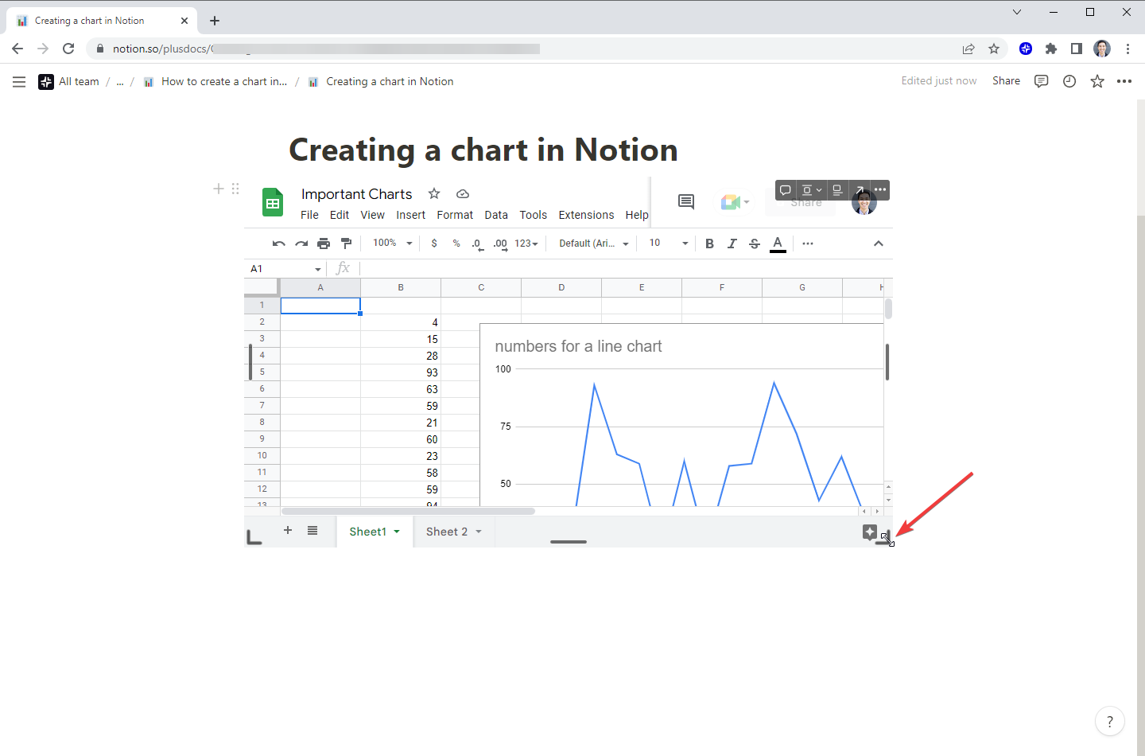Image resolution: width=1145 pixels, height=756 pixels.
Task: Toggle bold formatting in the toolbar
Action: click(709, 243)
